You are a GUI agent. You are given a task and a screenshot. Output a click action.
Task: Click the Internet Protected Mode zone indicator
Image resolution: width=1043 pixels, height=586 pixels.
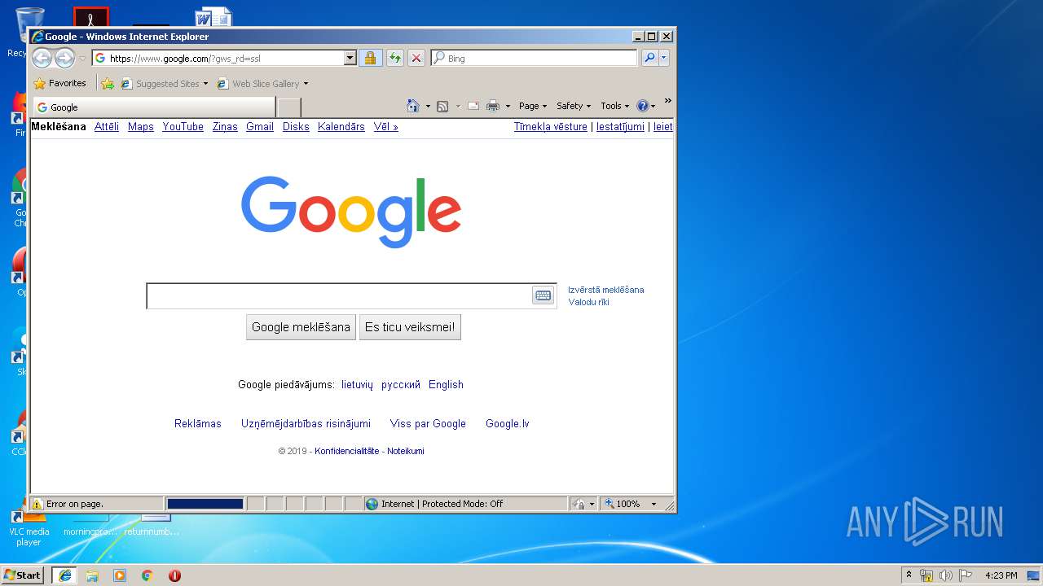coord(465,504)
